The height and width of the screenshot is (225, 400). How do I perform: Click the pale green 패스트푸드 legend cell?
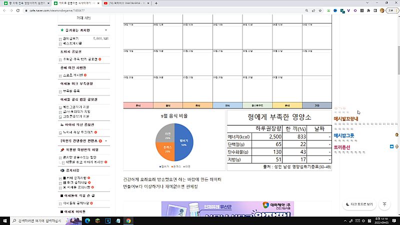tap(257, 105)
